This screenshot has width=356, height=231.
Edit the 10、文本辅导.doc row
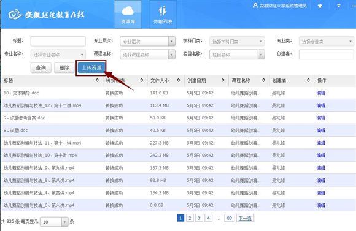click(321, 93)
